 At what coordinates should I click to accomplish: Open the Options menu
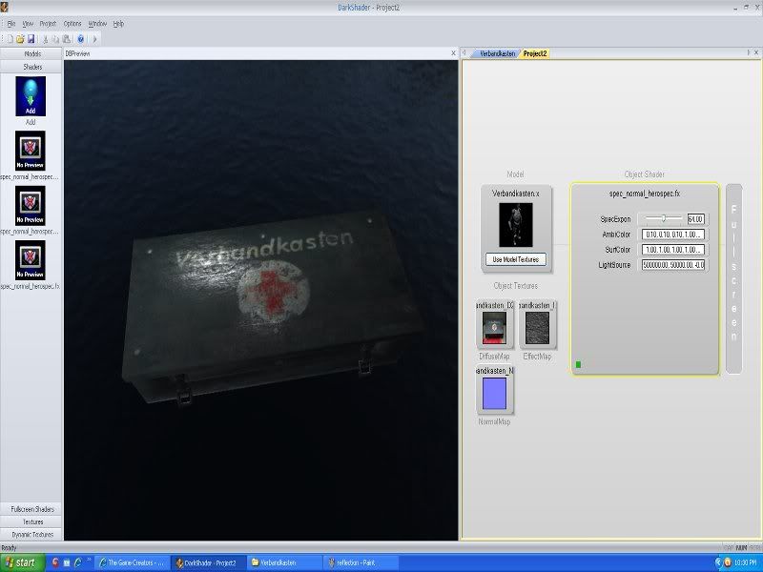[x=72, y=23]
